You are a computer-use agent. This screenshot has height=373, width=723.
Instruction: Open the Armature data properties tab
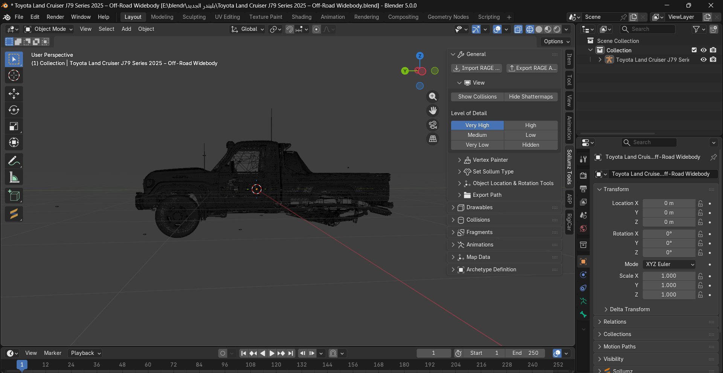(583, 301)
